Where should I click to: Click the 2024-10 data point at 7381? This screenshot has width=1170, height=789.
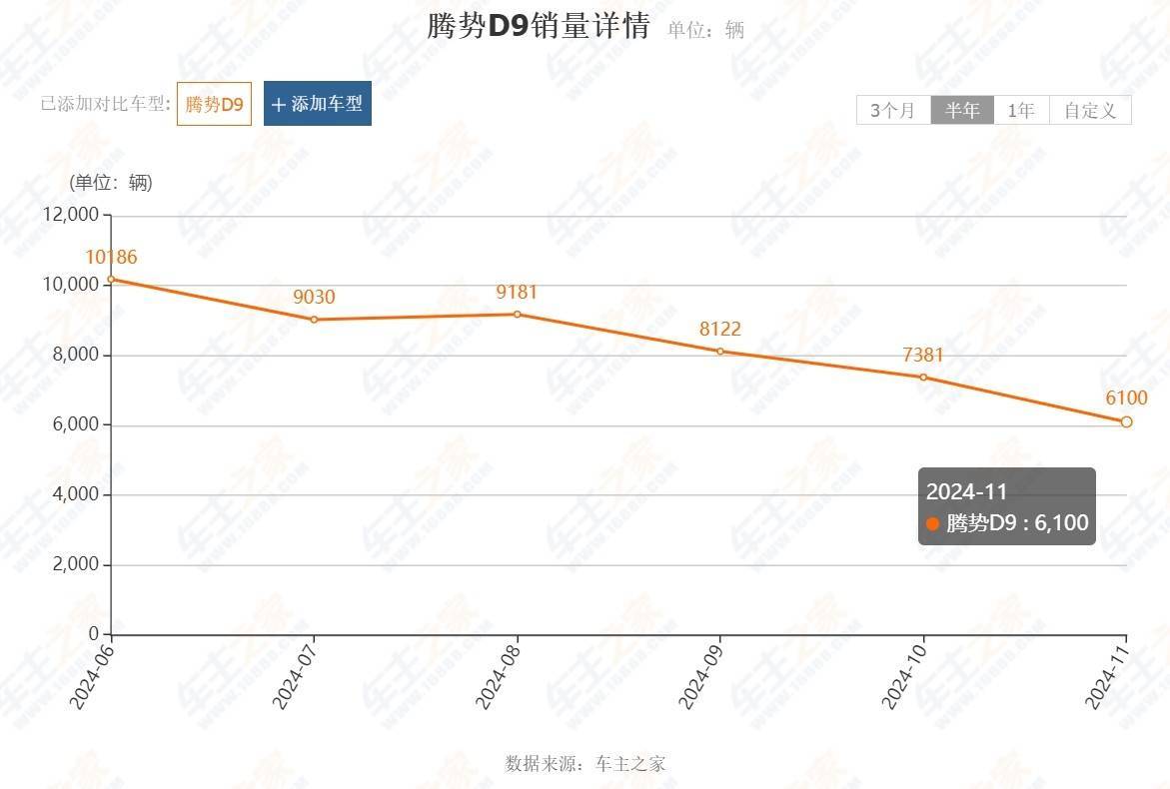923,378
